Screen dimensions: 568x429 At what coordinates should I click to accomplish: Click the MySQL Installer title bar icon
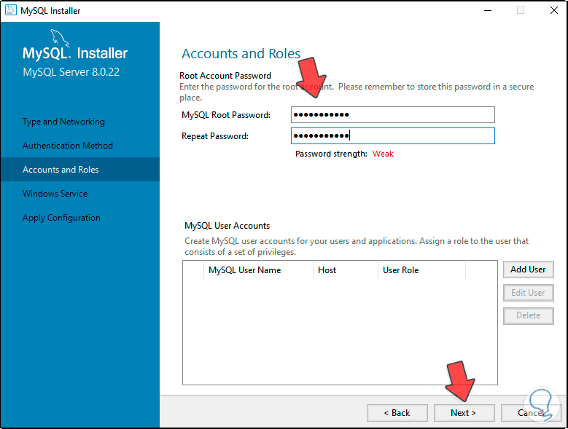click(9, 11)
